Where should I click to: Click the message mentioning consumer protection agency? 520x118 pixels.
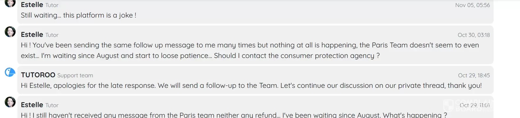(250, 50)
